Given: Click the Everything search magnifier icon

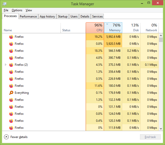Looking at the screenshot, I should [11, 93].
